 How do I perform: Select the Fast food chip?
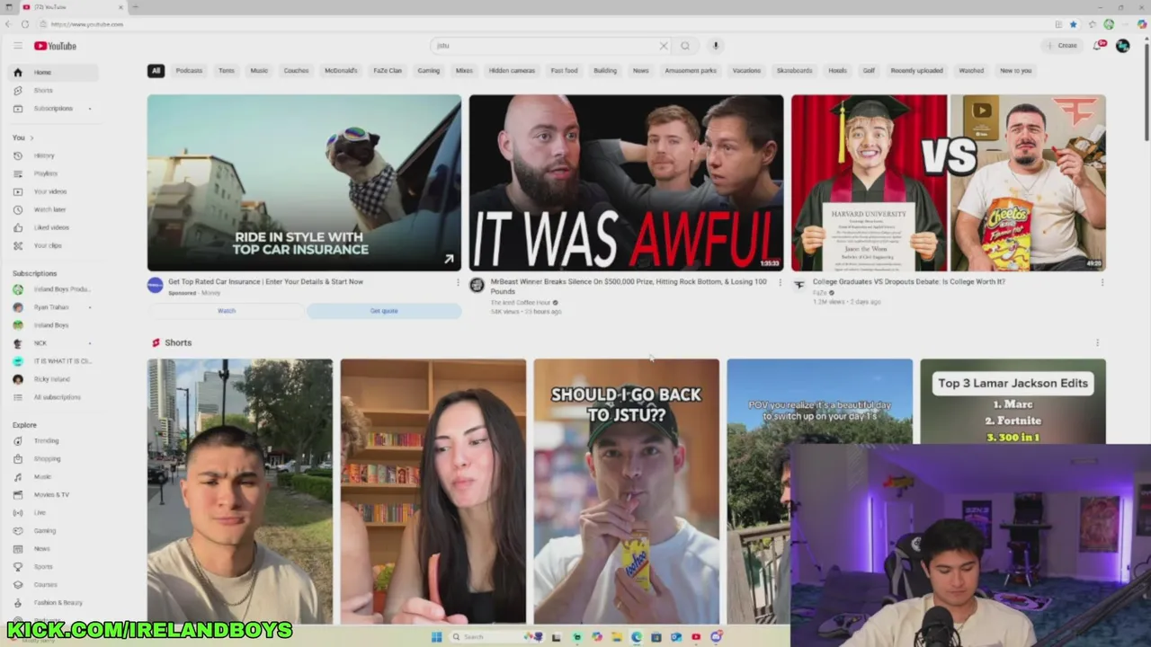(564, 70)
